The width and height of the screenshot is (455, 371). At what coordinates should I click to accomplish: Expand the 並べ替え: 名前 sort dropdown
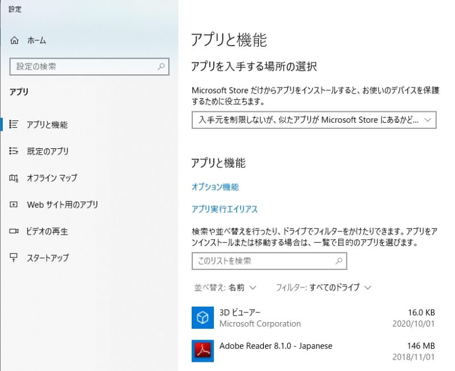(225, 287)
